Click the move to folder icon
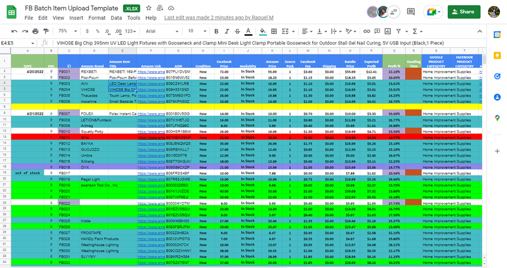This screenshot has width=507, height=268. click(x=160, y=8)
